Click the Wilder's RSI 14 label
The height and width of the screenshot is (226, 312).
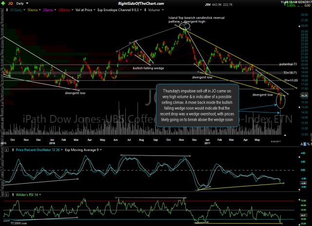(27, 195)
